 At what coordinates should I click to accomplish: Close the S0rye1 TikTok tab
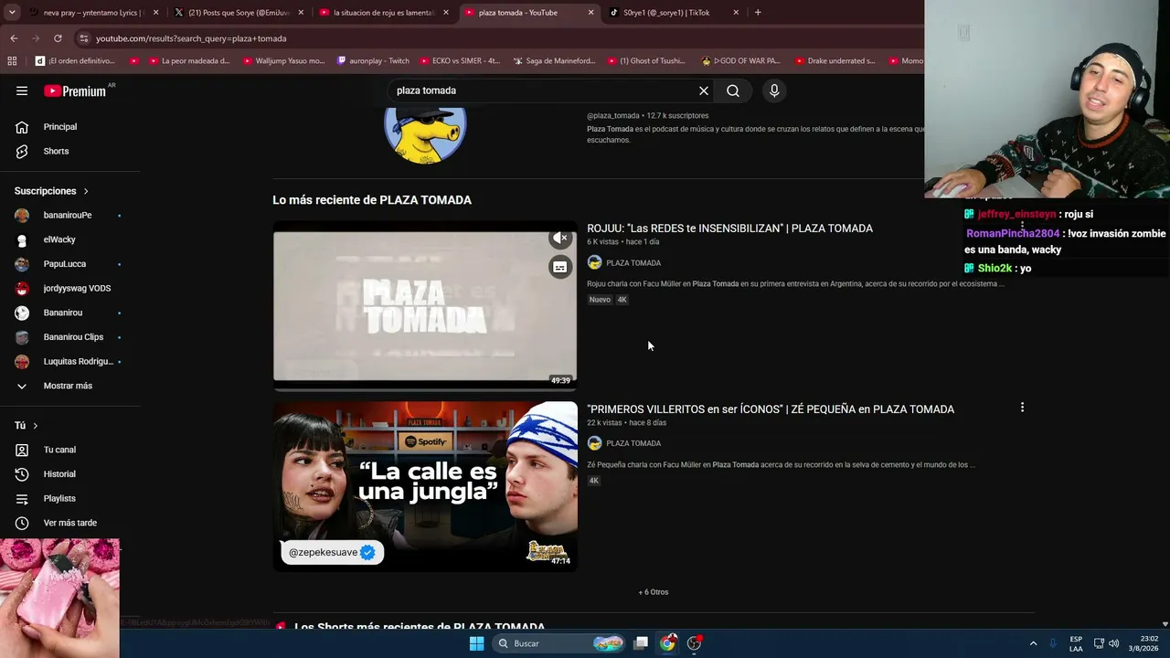click(x=736, y=13)
